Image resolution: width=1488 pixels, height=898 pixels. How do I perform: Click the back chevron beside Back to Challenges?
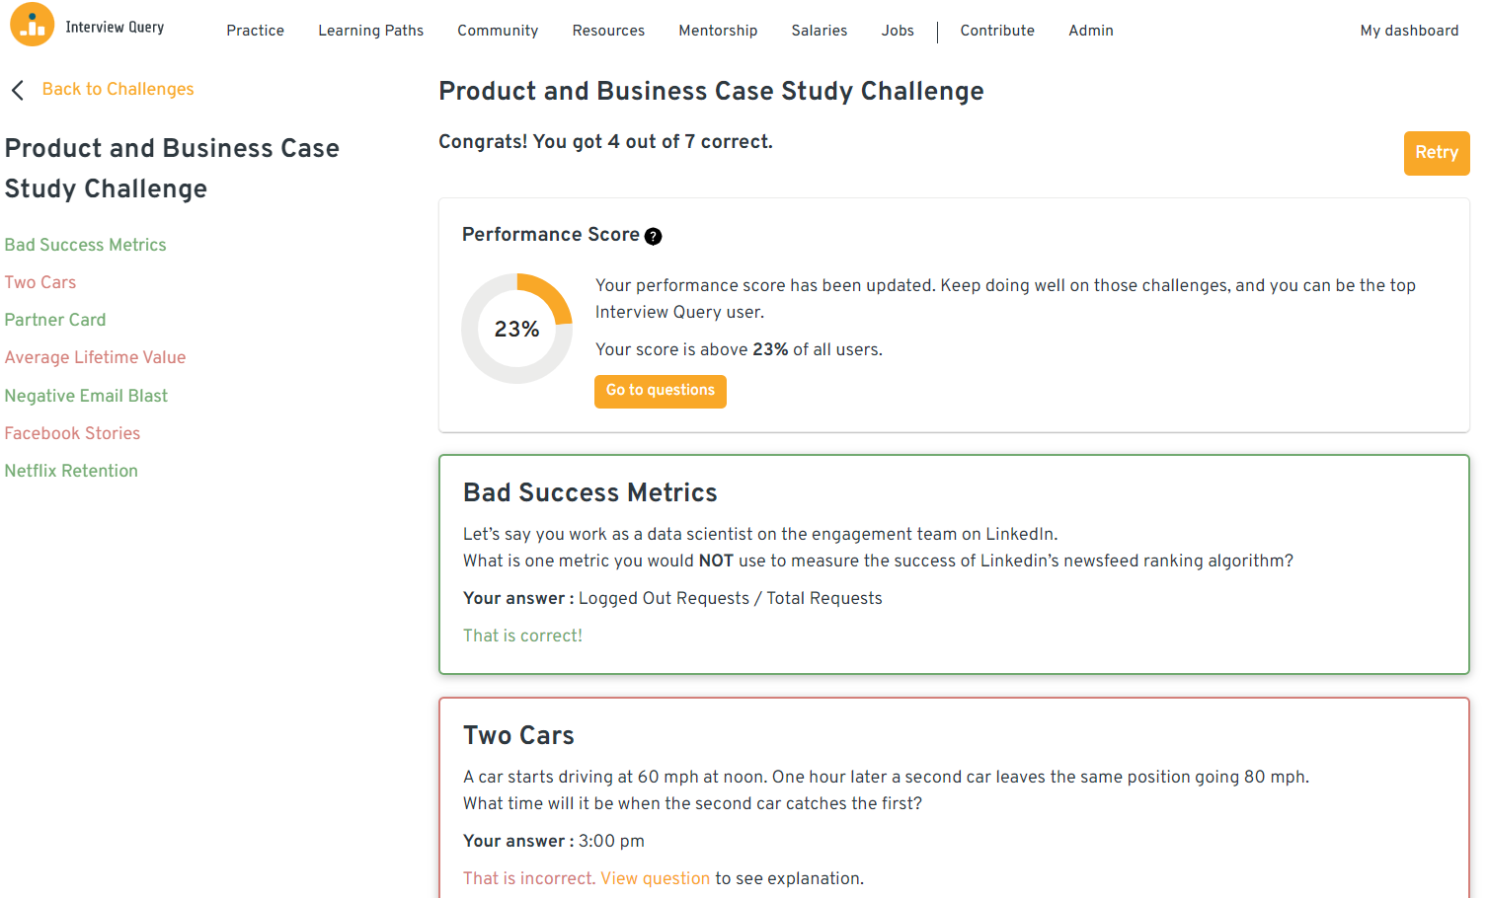pos(16,89)
